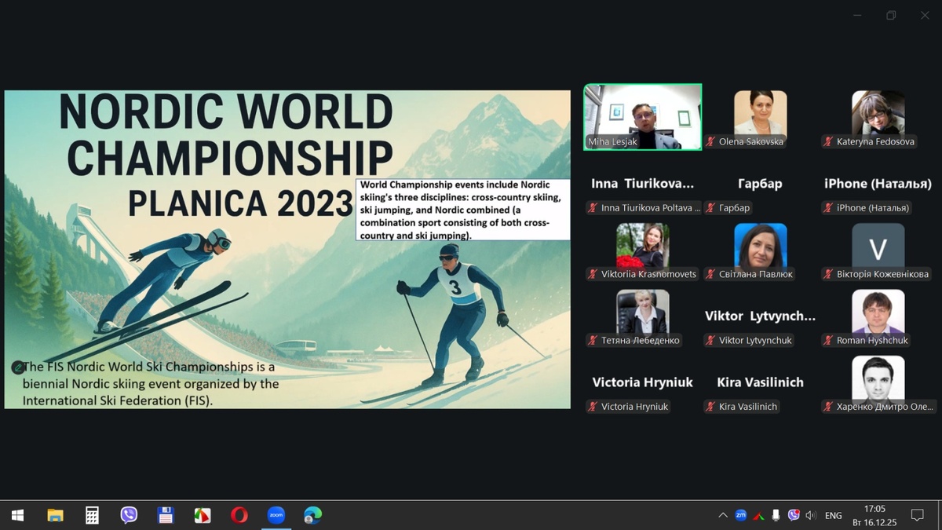
Task: Open the Calculator app in taskbar
Action: pos(92,515)
